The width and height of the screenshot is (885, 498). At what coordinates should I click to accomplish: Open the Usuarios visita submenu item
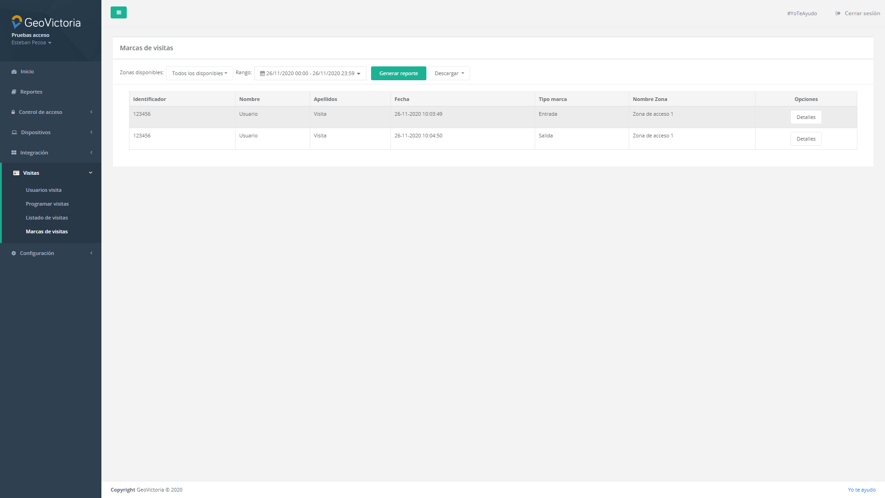pyautogui.click(x=44, y=190)
